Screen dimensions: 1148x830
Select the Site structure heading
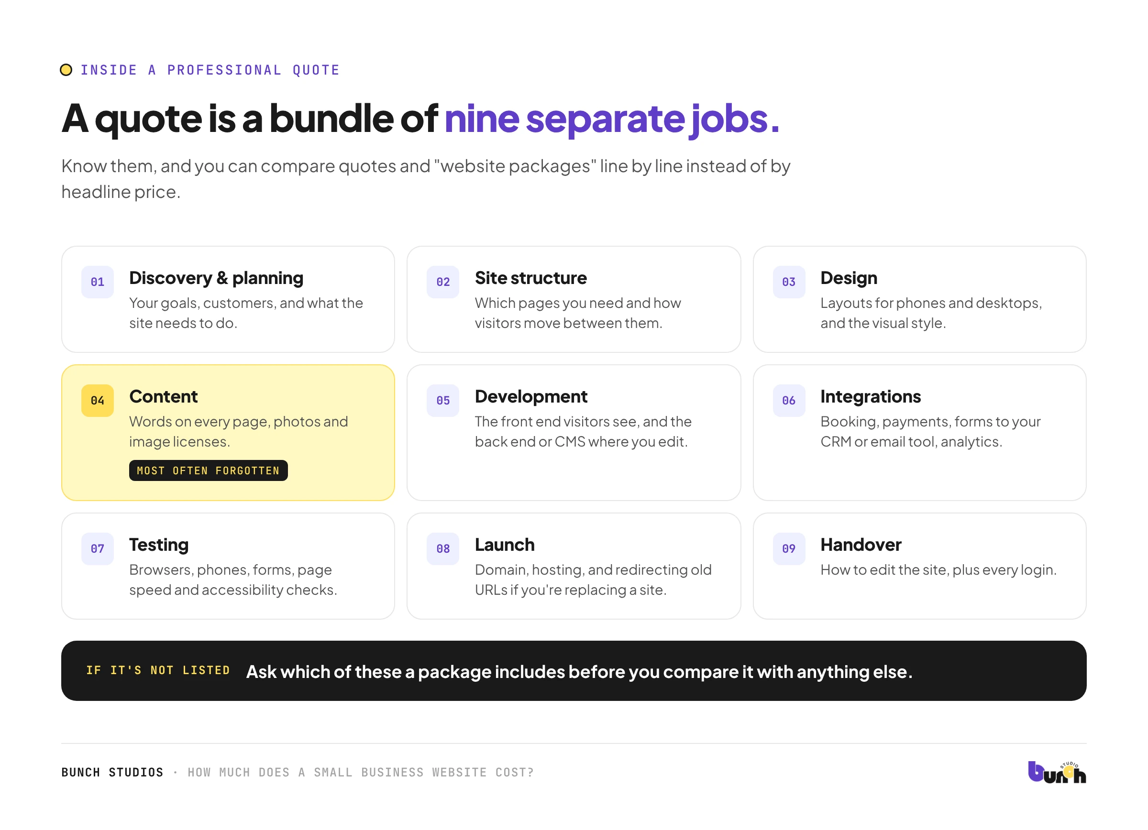click(530, 278)
